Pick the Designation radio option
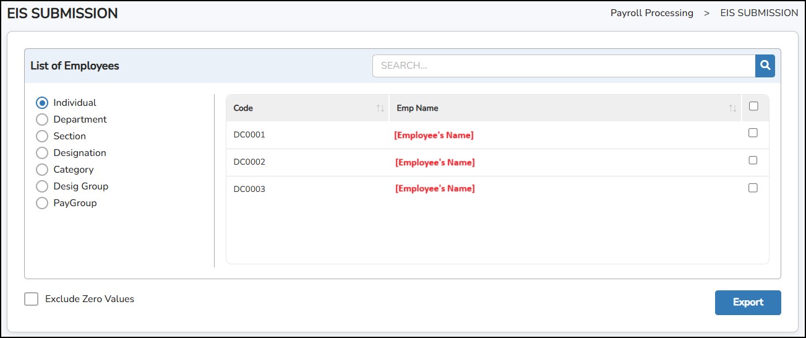 [42, 153]
